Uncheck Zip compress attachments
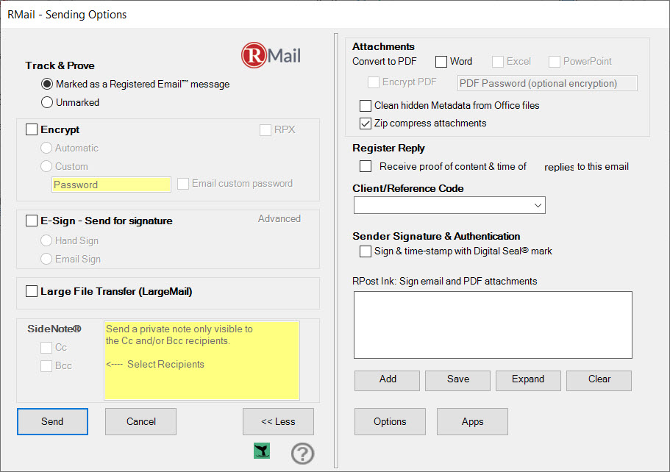 pos(366,124)
